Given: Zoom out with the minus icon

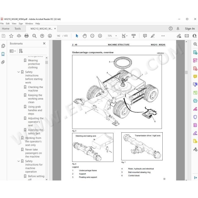Looking at the screenshot, I should pyautogui.click(x=92, y=36).
